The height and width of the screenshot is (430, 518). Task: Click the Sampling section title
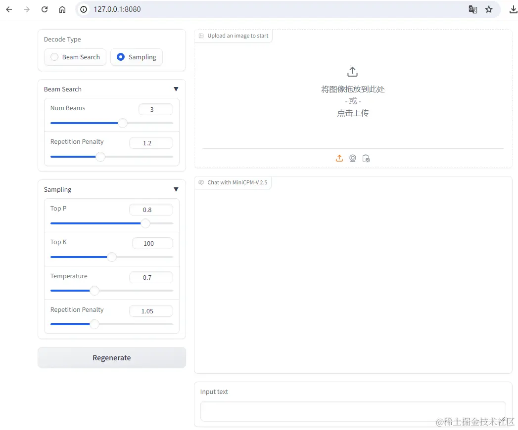click(x=57, y=189)
